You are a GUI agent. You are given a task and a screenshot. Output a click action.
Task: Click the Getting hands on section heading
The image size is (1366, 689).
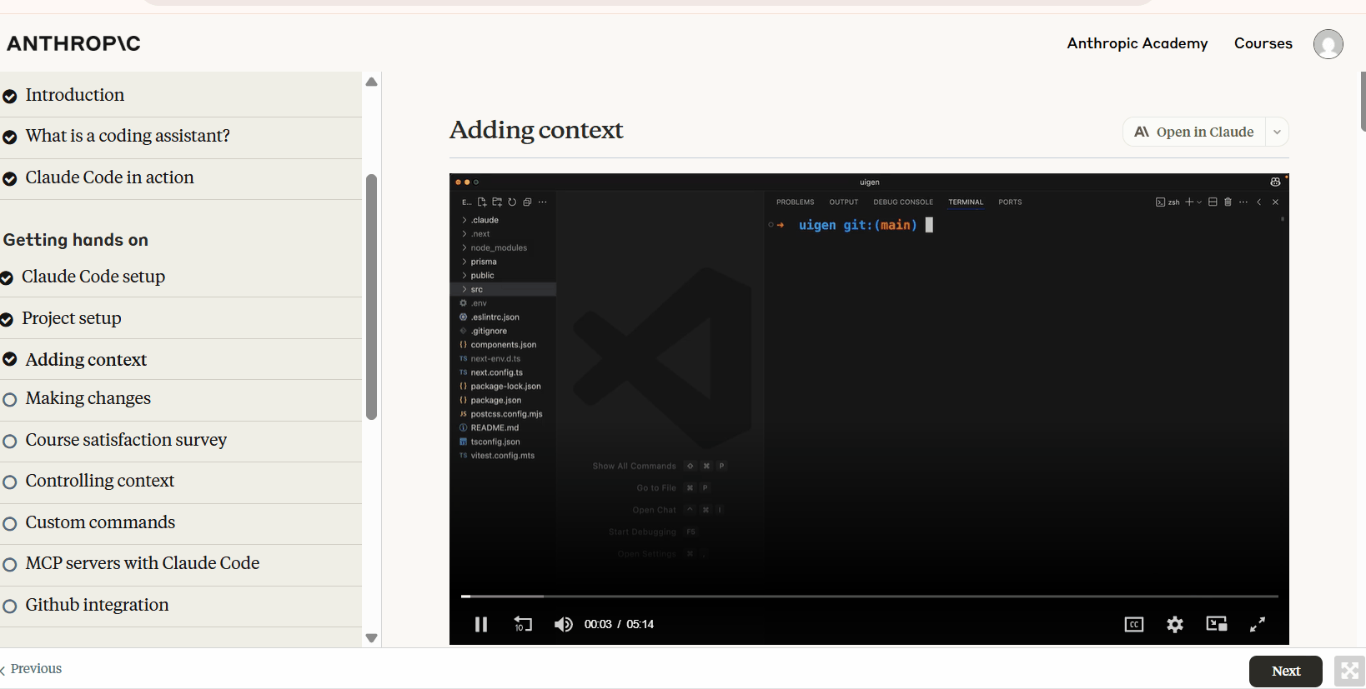click(x=76, y=240)
